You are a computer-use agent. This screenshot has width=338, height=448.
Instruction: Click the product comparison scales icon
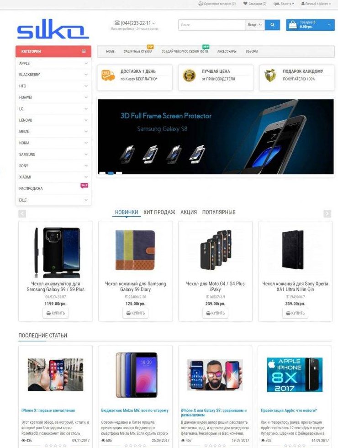[201, 4]
